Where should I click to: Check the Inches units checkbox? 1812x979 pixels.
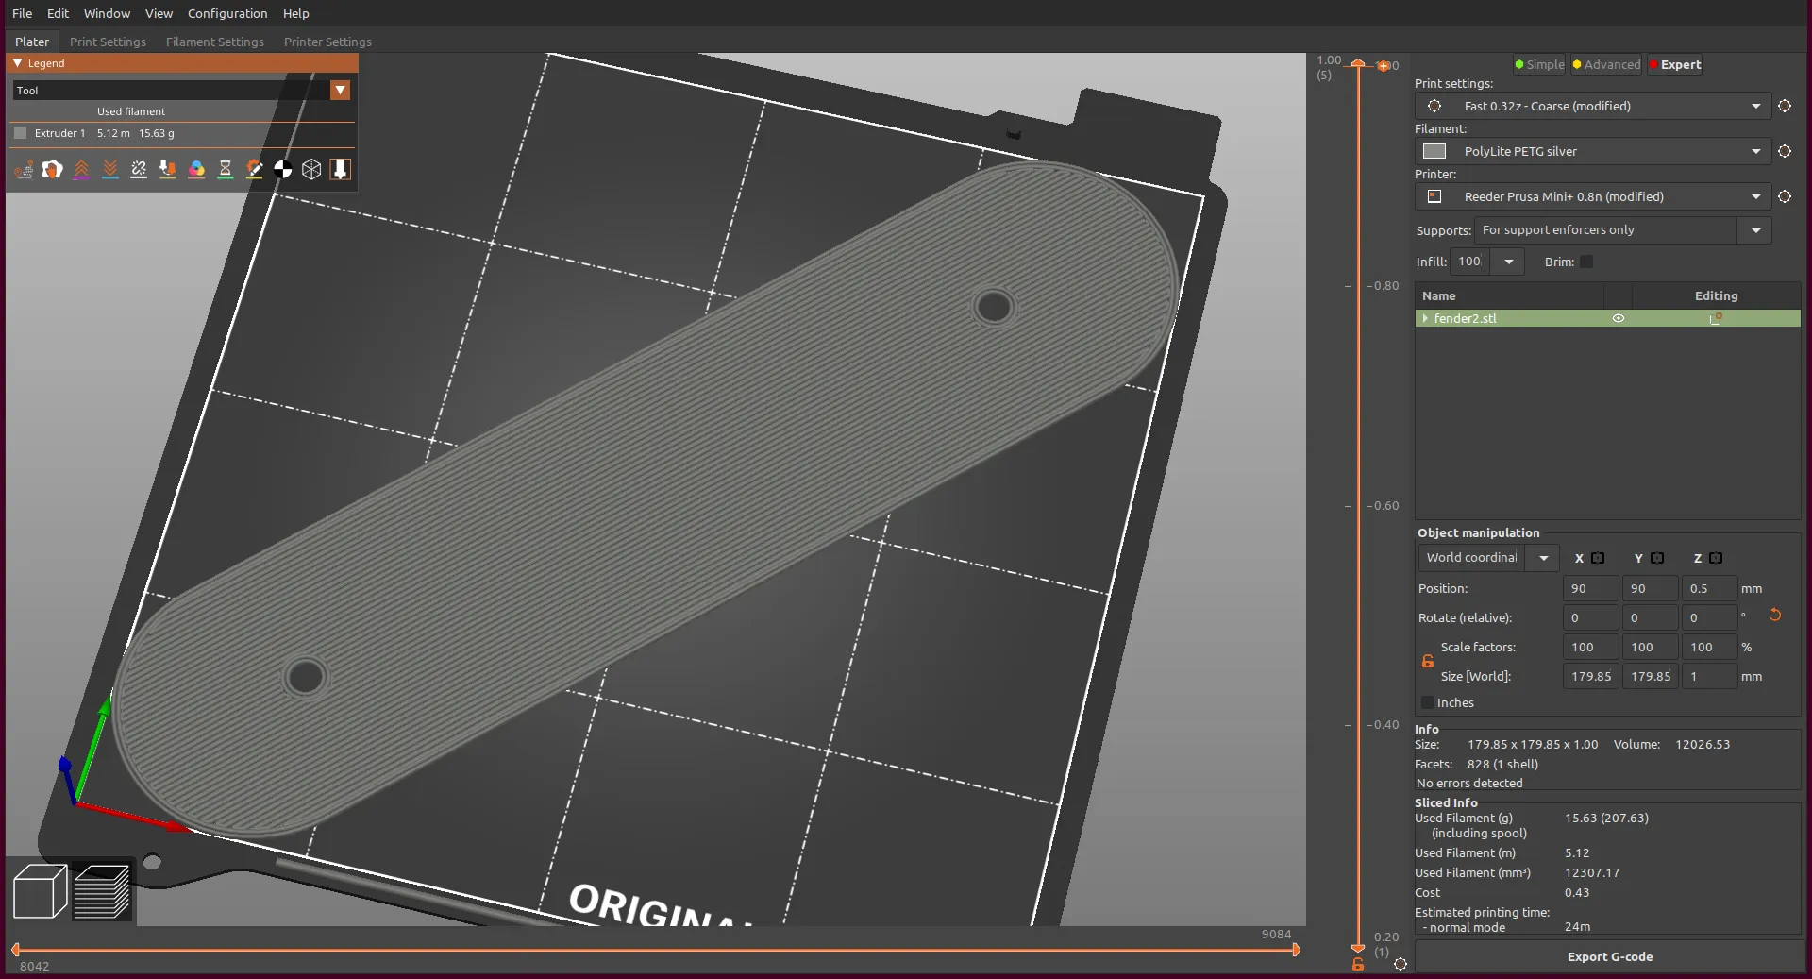[x=1428, y=703]
